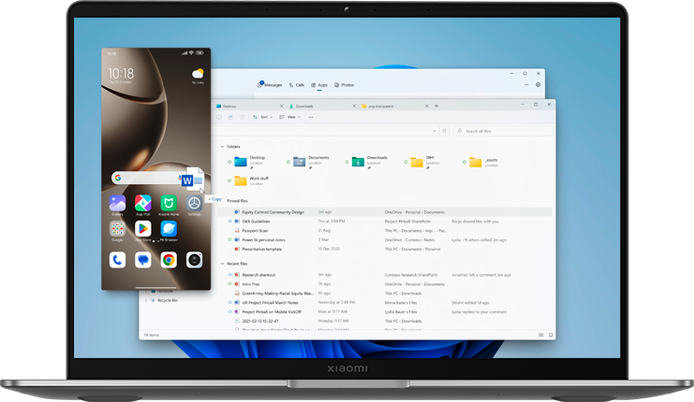Close the png-transparent tab
This screenshot has height=402, width=694.
click(427, 106)
